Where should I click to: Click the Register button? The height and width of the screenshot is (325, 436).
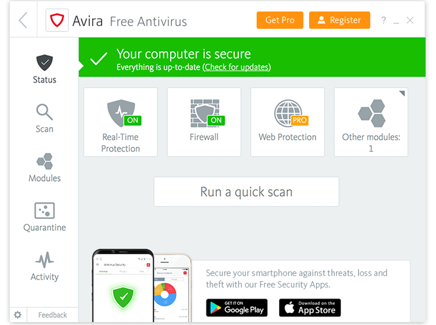[340, 20]
